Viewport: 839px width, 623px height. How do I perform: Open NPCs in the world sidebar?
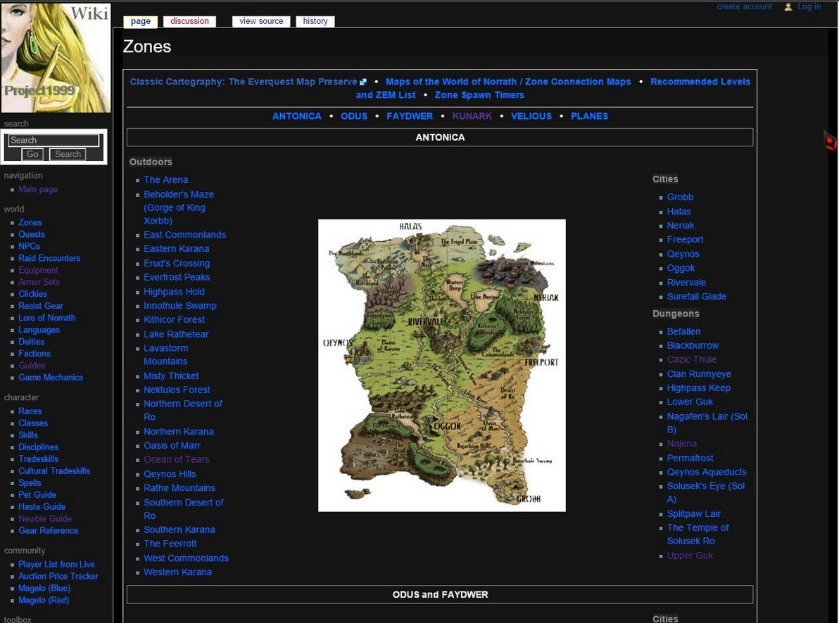click(29, 246)
